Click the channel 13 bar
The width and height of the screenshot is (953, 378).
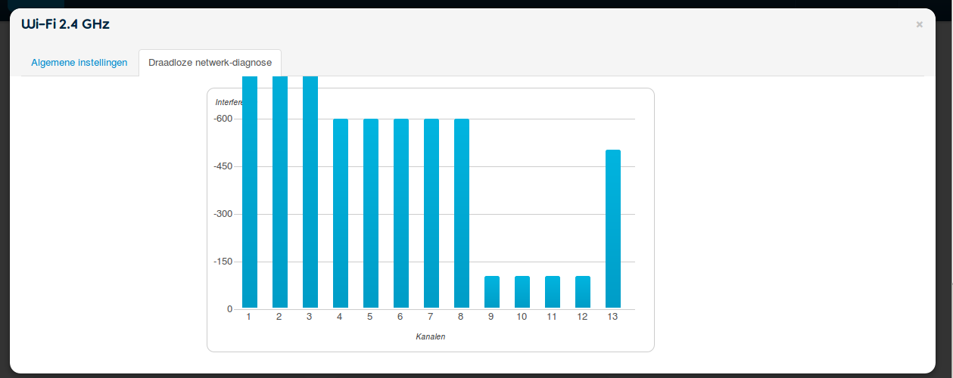tap(612, 229)
